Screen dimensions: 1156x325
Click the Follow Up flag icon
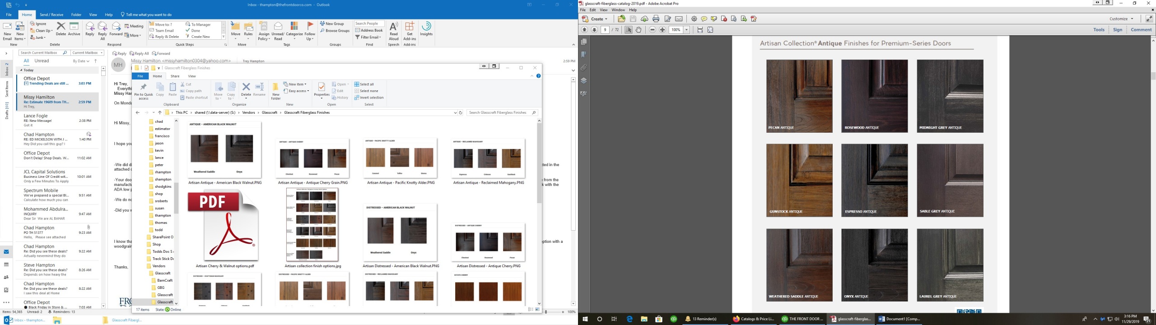click(x=310, y=31)
